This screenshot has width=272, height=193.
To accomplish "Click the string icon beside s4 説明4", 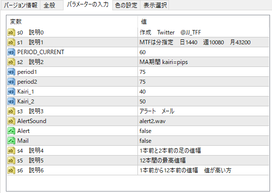I will [x=11, y=151].
